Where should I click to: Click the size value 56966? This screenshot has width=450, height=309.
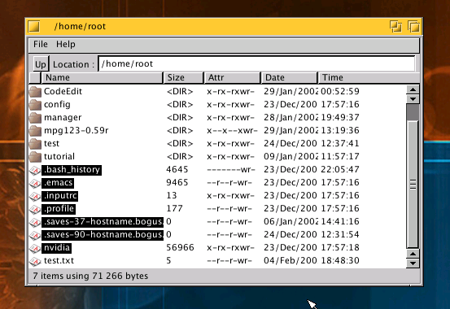click(x=180, y=247)
